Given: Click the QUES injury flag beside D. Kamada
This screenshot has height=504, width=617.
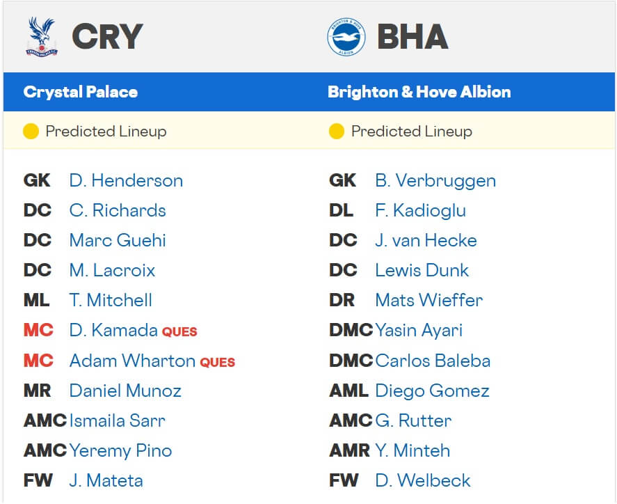Looking at the screenshot, I should [181, 332].
